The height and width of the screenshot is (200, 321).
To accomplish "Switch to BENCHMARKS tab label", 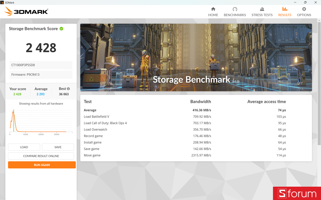I will 235,15.
